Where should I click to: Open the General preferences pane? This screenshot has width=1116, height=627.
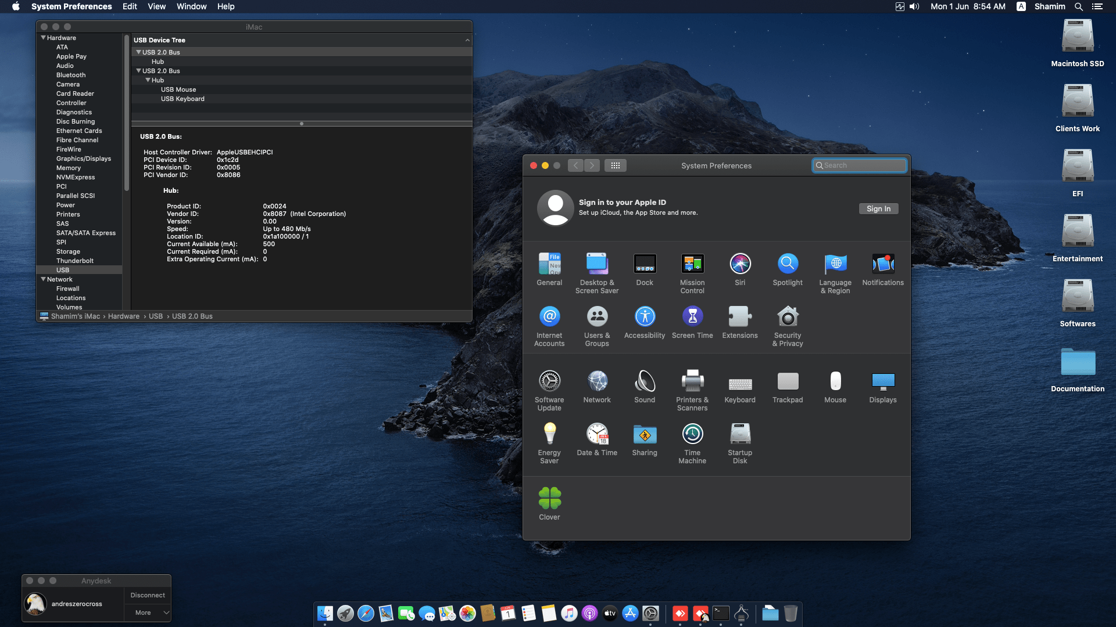click(549, 269)
